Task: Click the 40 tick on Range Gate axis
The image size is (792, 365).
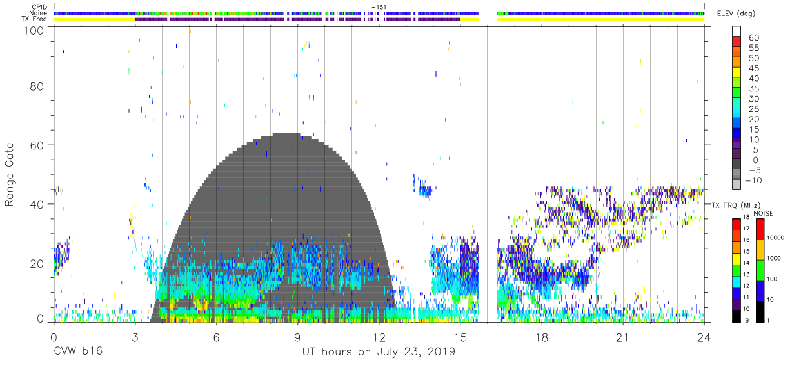Action: [x=37, y=204]
